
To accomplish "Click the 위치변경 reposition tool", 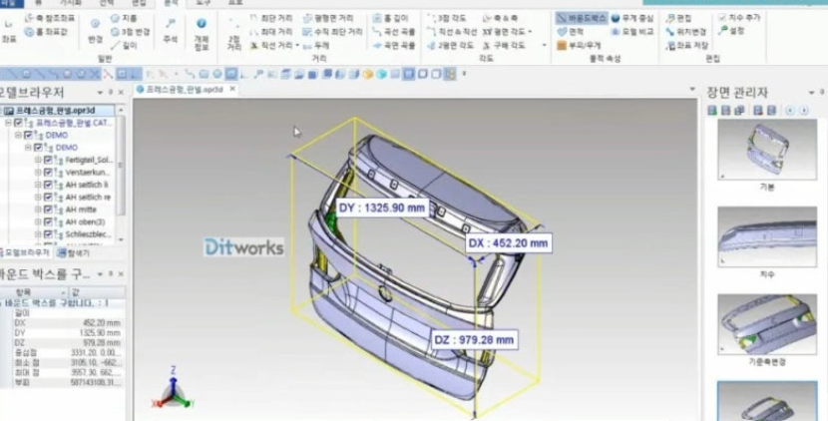I will coord(686,32).
